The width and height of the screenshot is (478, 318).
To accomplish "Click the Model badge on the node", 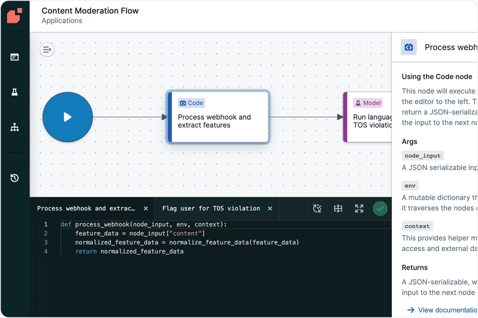I will 368,103.
